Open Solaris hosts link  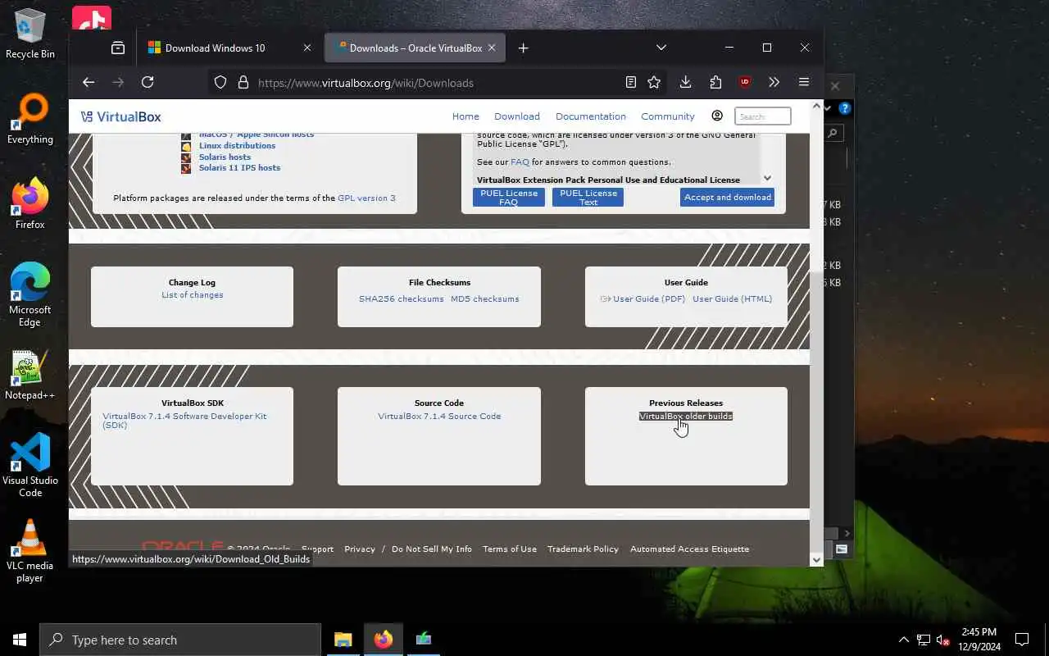[225, 157]
